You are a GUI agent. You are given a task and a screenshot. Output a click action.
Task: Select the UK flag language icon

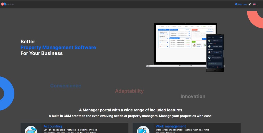click(x=254, y=4)
